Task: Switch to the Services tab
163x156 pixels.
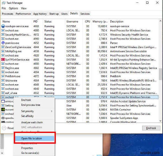Action: point(85,14)
